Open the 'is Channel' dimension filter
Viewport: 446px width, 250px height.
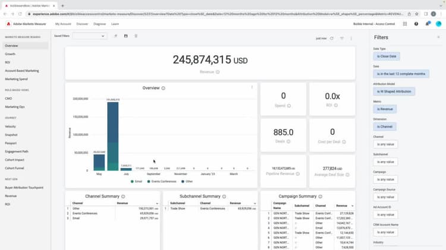coord(385,126)
